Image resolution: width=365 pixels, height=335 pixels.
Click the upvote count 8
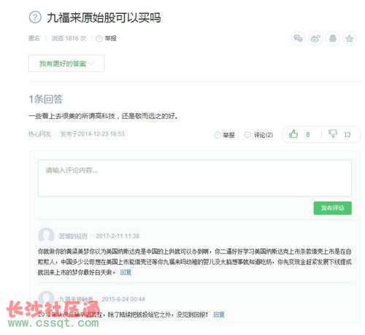pos(308,134)
